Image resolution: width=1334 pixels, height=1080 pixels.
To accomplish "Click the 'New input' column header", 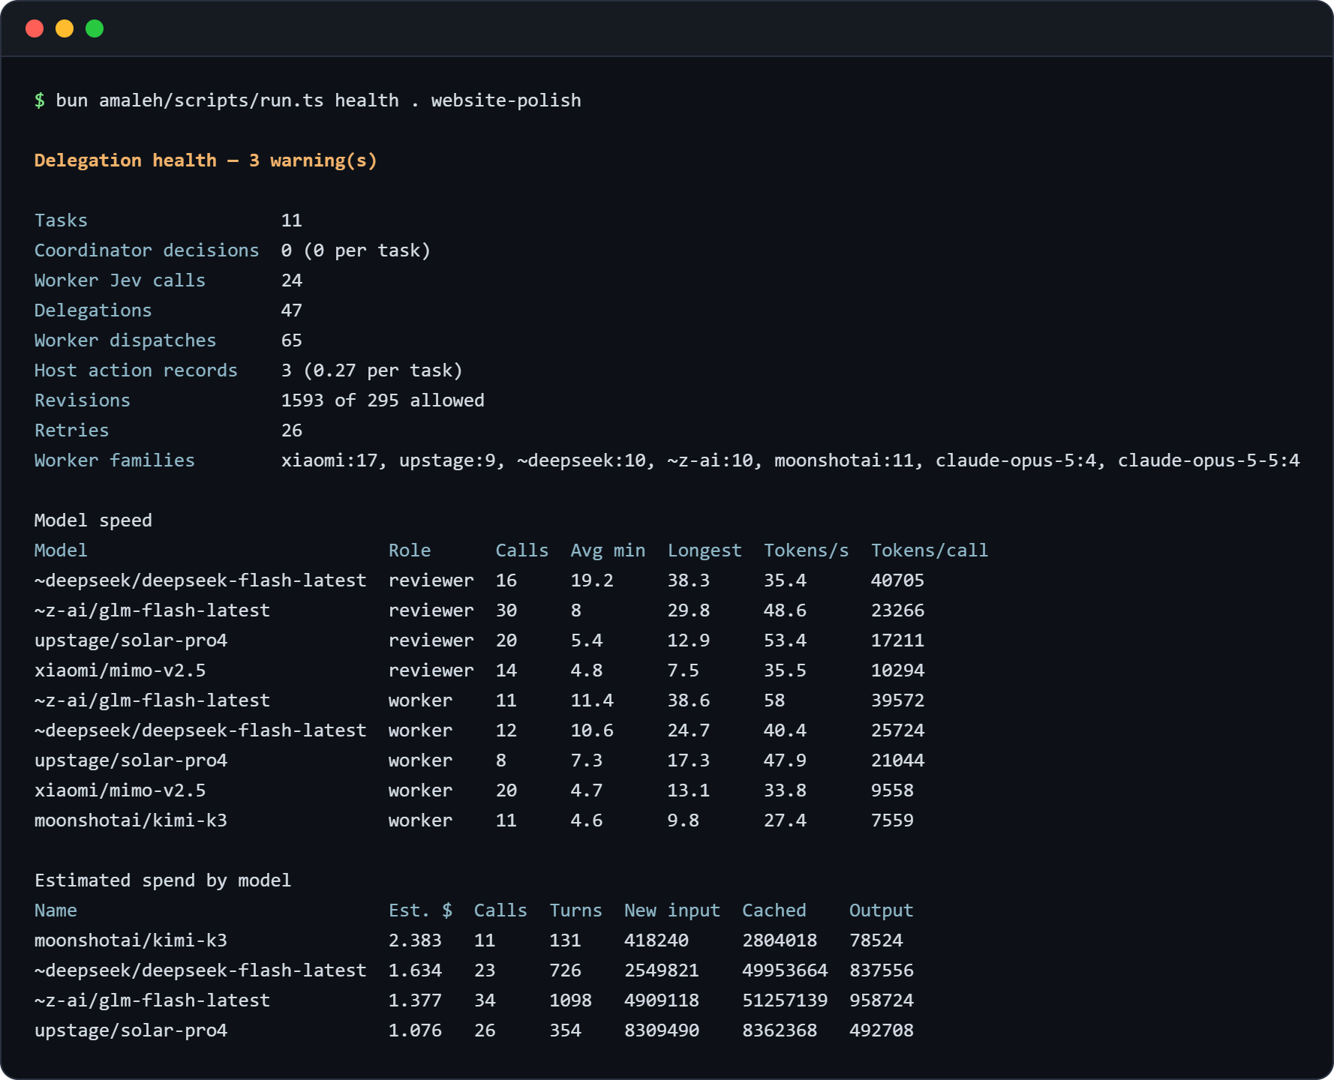I will [672, 910].
